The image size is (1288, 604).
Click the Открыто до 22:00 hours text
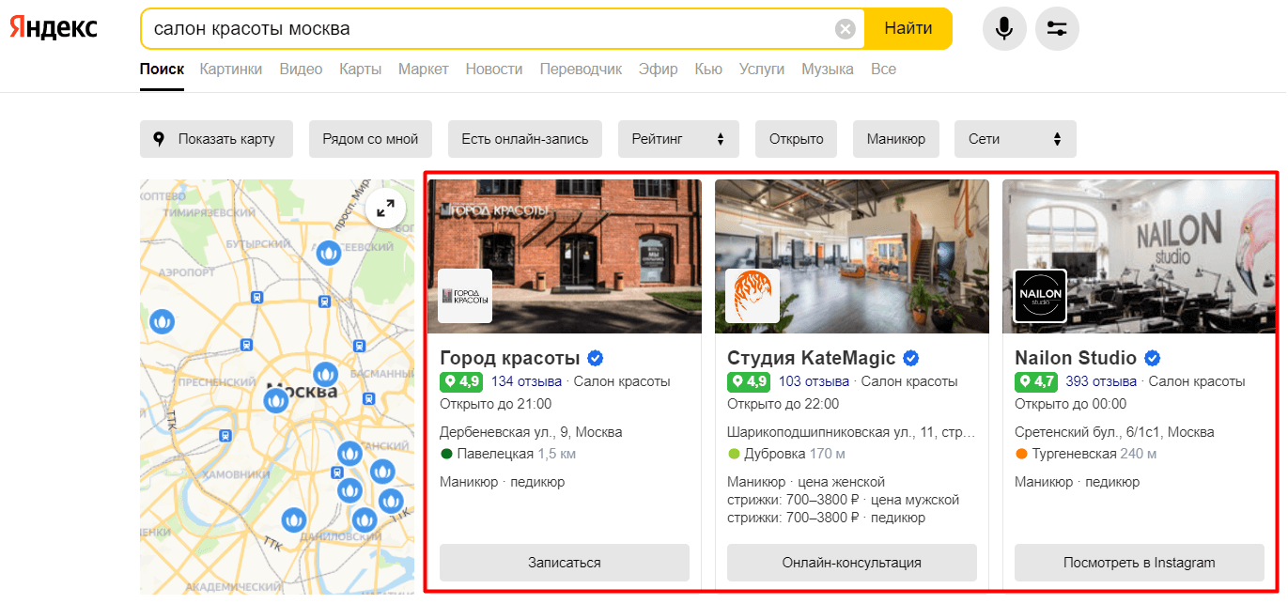pyautogui.click(x=784, y=404)
